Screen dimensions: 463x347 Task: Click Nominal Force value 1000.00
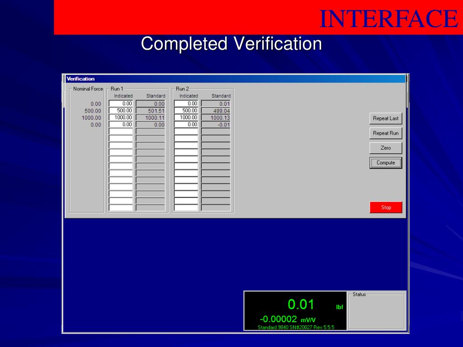pos(91,118)
